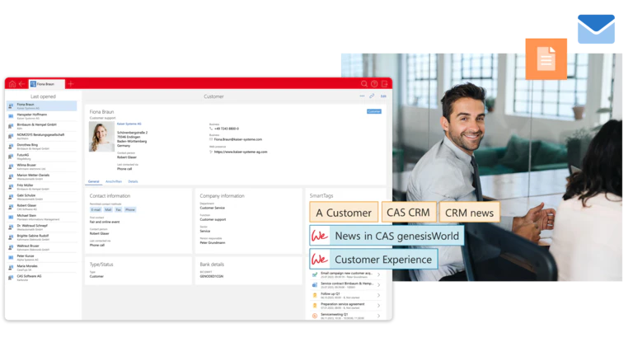The height and width of the screenshot is (356, 633).
Task: Click the orange document icon
Action: [546, 59]
